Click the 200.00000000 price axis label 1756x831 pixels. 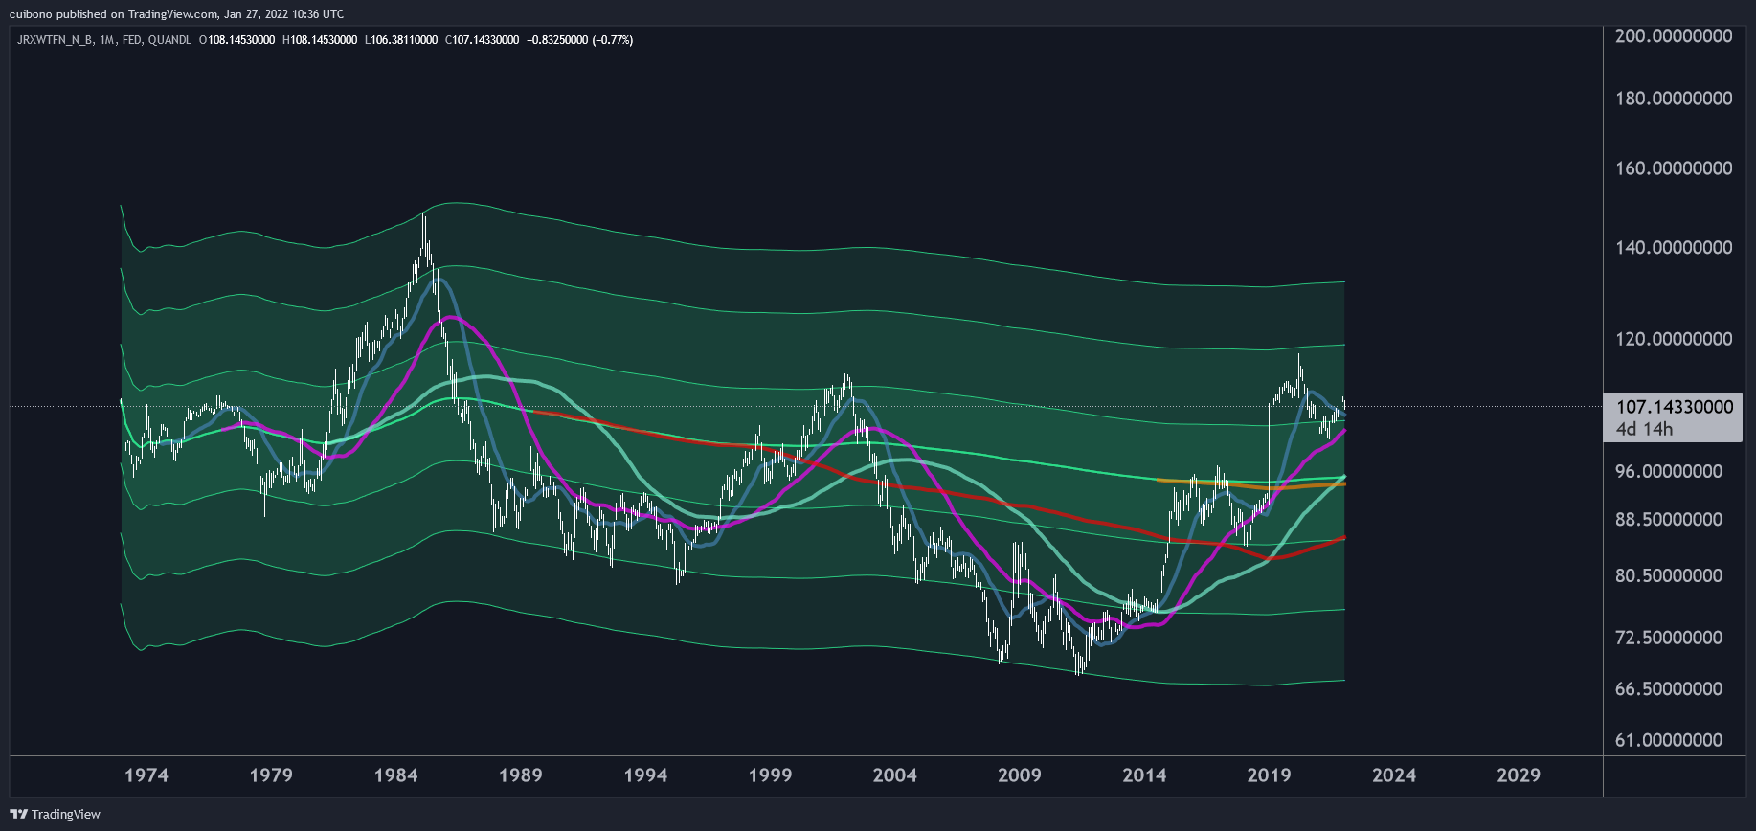tap(1674, 36)
